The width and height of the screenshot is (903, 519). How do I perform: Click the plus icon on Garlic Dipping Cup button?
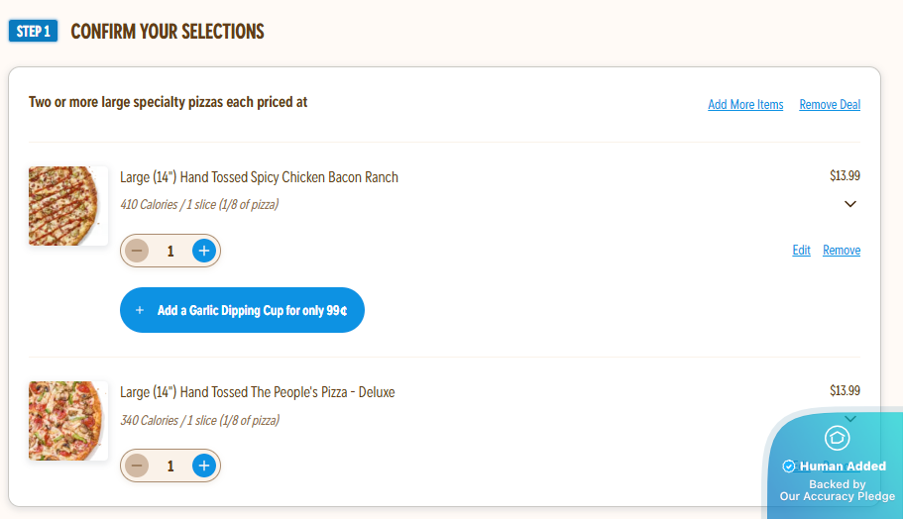(x=140, y=310)
